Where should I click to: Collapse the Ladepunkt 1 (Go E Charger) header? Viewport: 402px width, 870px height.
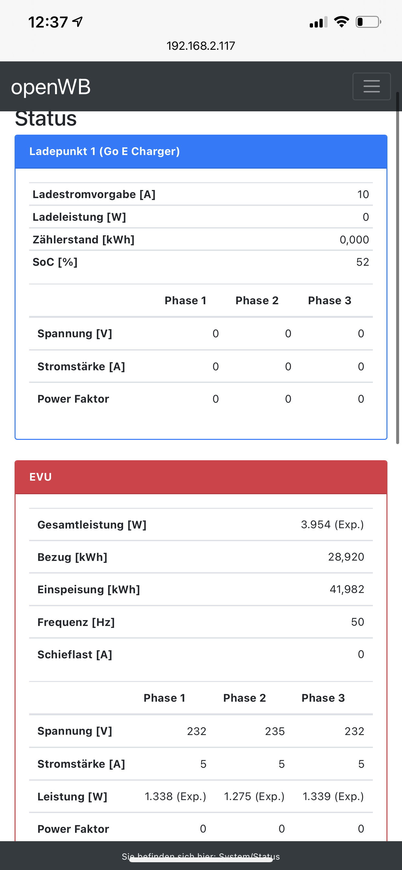click(x=201, y=151)
